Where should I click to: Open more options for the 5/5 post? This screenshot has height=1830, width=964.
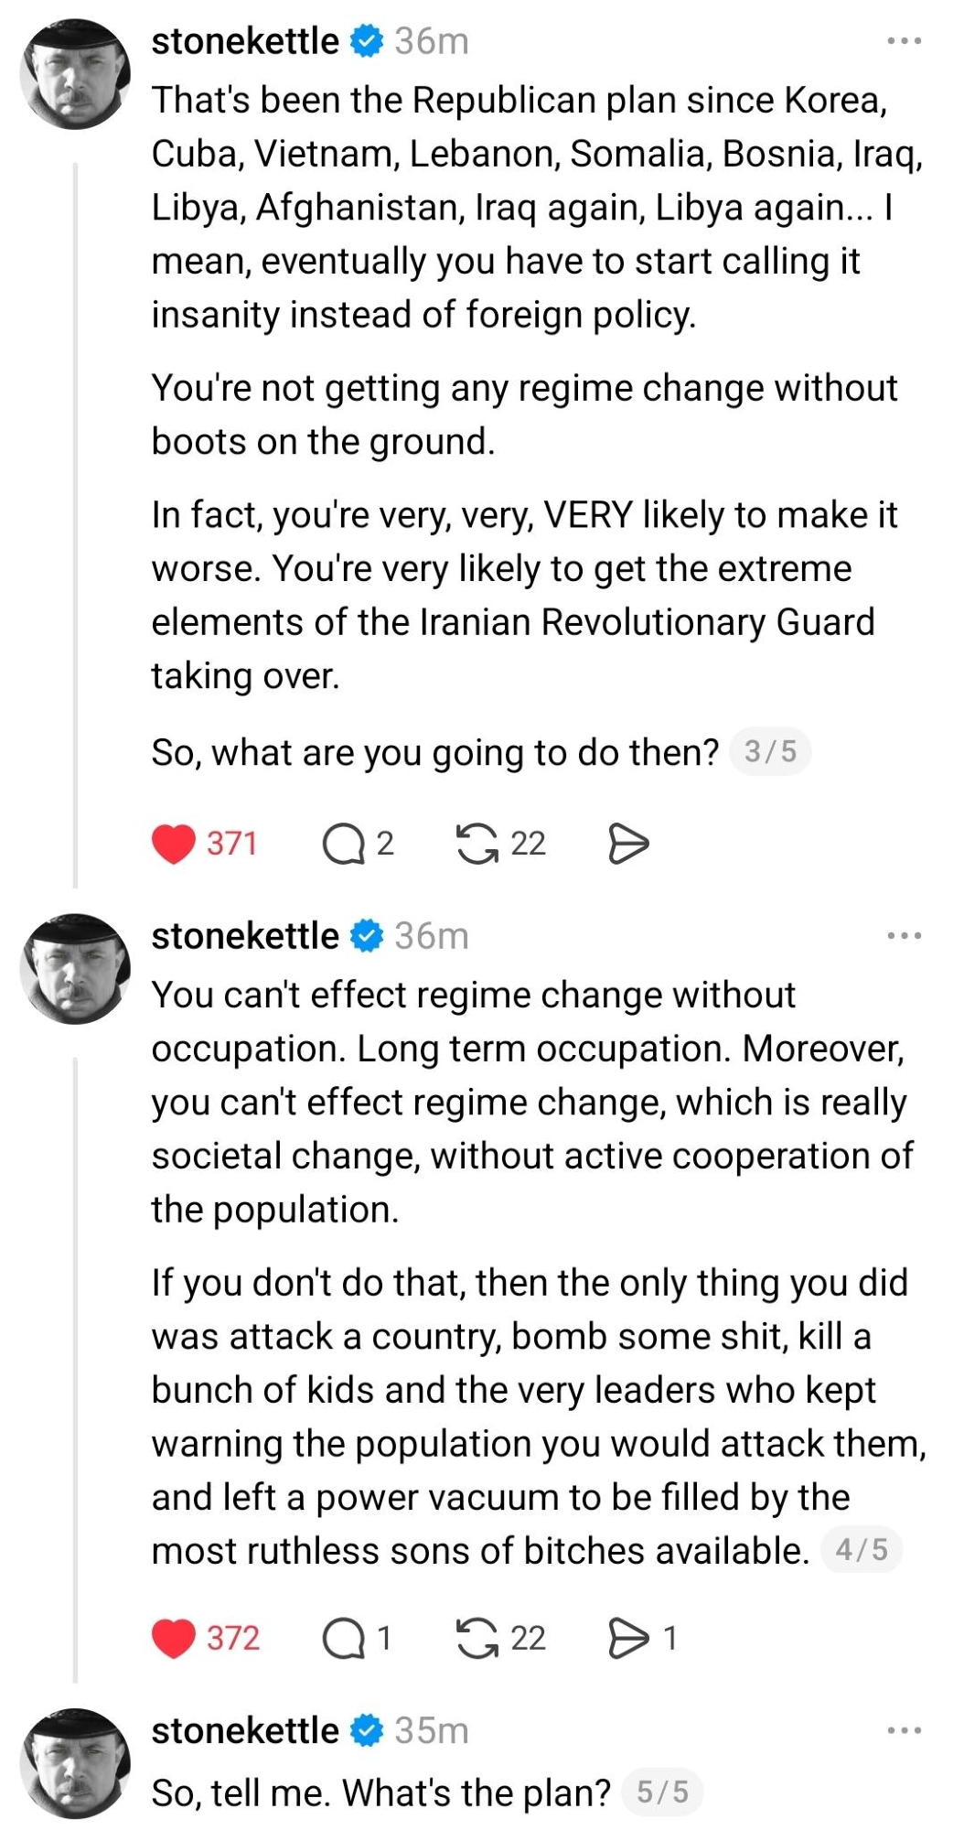[904, 1730]
